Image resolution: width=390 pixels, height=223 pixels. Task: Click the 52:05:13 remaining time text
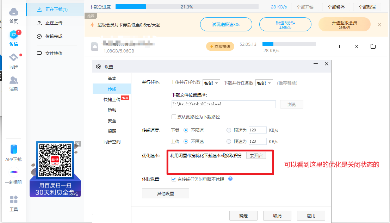pos(248,44)
